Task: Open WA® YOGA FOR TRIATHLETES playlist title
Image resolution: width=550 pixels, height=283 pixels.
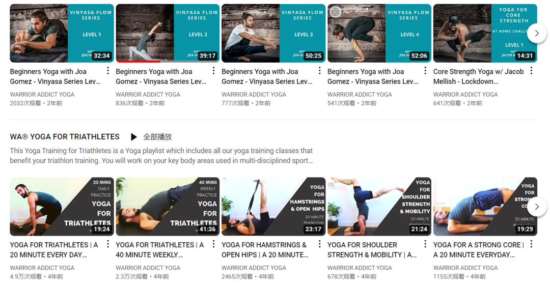Action: tap(65, 137)
